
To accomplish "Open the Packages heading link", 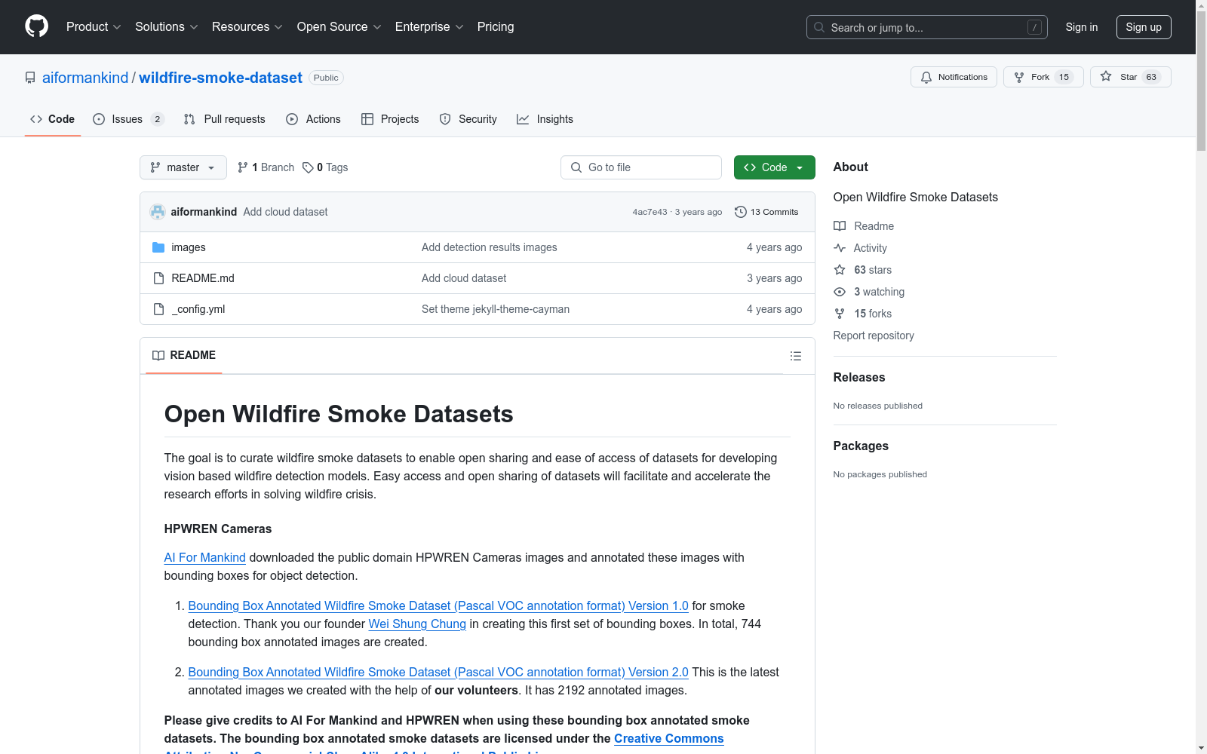I will (861, 446).
